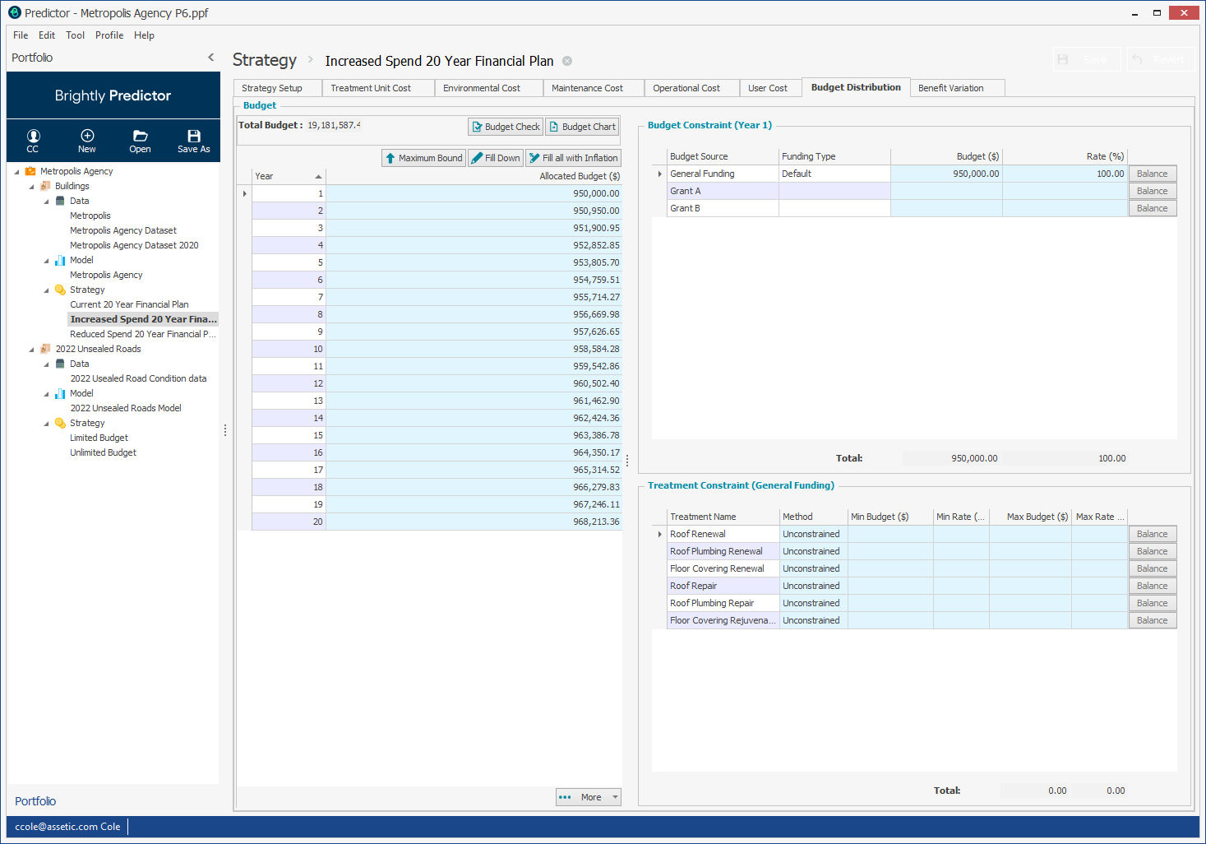This screenshot has width=1206, height=844.
Task: Open the File menu
Action: [x=21, y=35]
